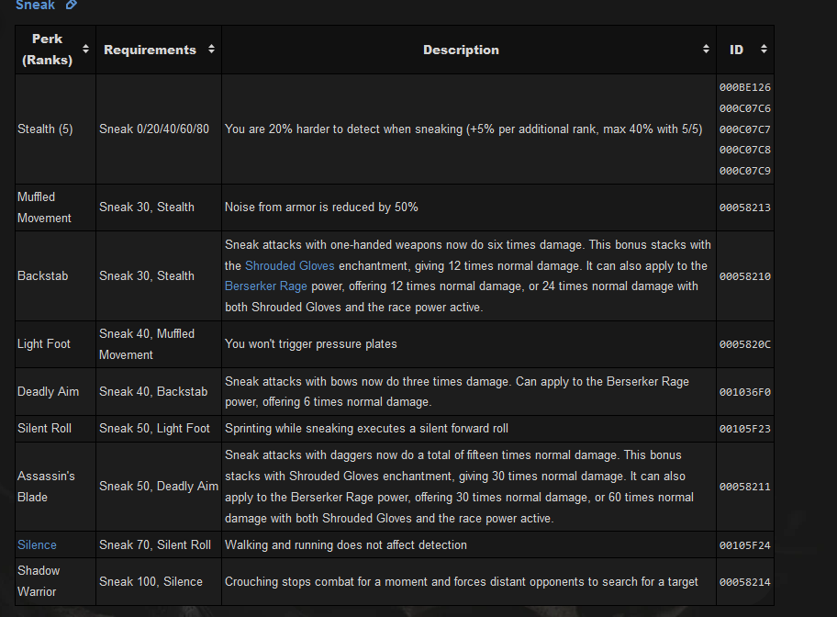Image resolution: width=837 pixels, height=617 pixels.
Task: Select ID 000C07C6
Action: coord(744,108)
